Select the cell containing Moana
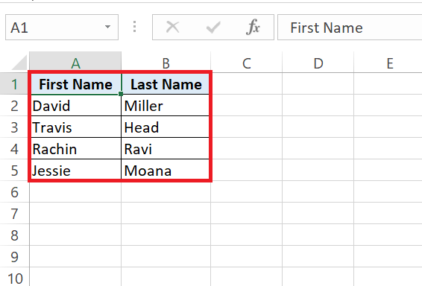The height and width of the screenshot is (286, 422). pyautogui.click(x=166, y=171)
